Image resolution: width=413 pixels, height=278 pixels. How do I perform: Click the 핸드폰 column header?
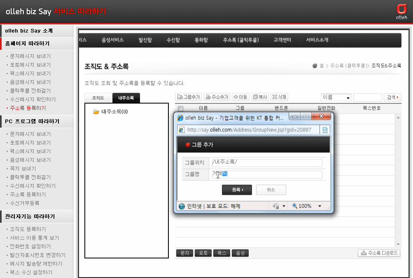[281, 108]
